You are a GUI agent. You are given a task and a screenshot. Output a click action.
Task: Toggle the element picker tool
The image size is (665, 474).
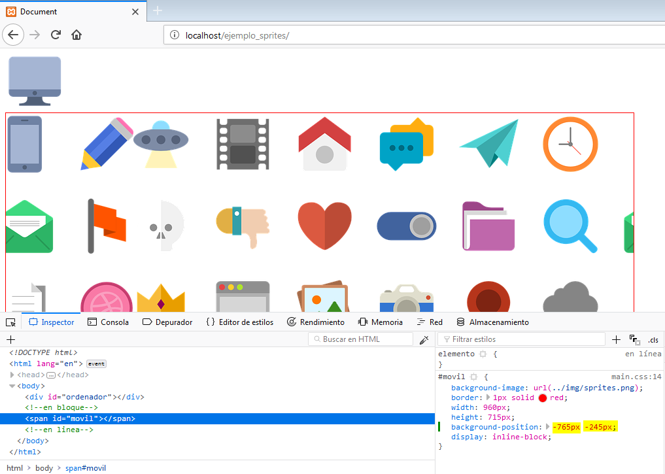click(x=10, y=322)
